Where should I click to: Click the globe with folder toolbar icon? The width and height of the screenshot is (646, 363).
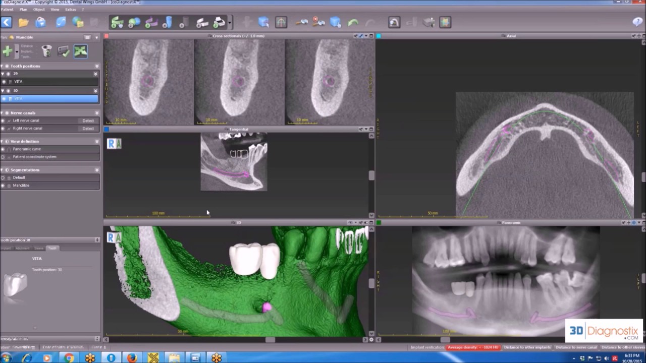(78, 22)
